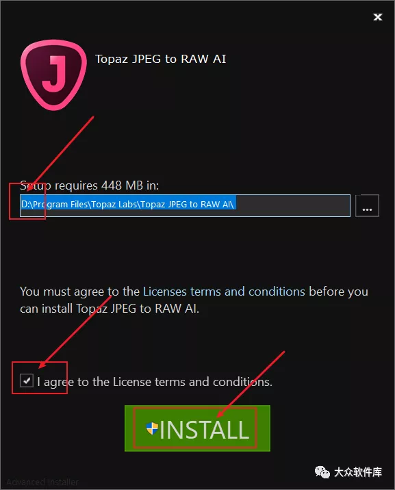This screenshot has height=490, width=395.
Task: Open the Licenses terms and conditions link
Action: point(224,292)
